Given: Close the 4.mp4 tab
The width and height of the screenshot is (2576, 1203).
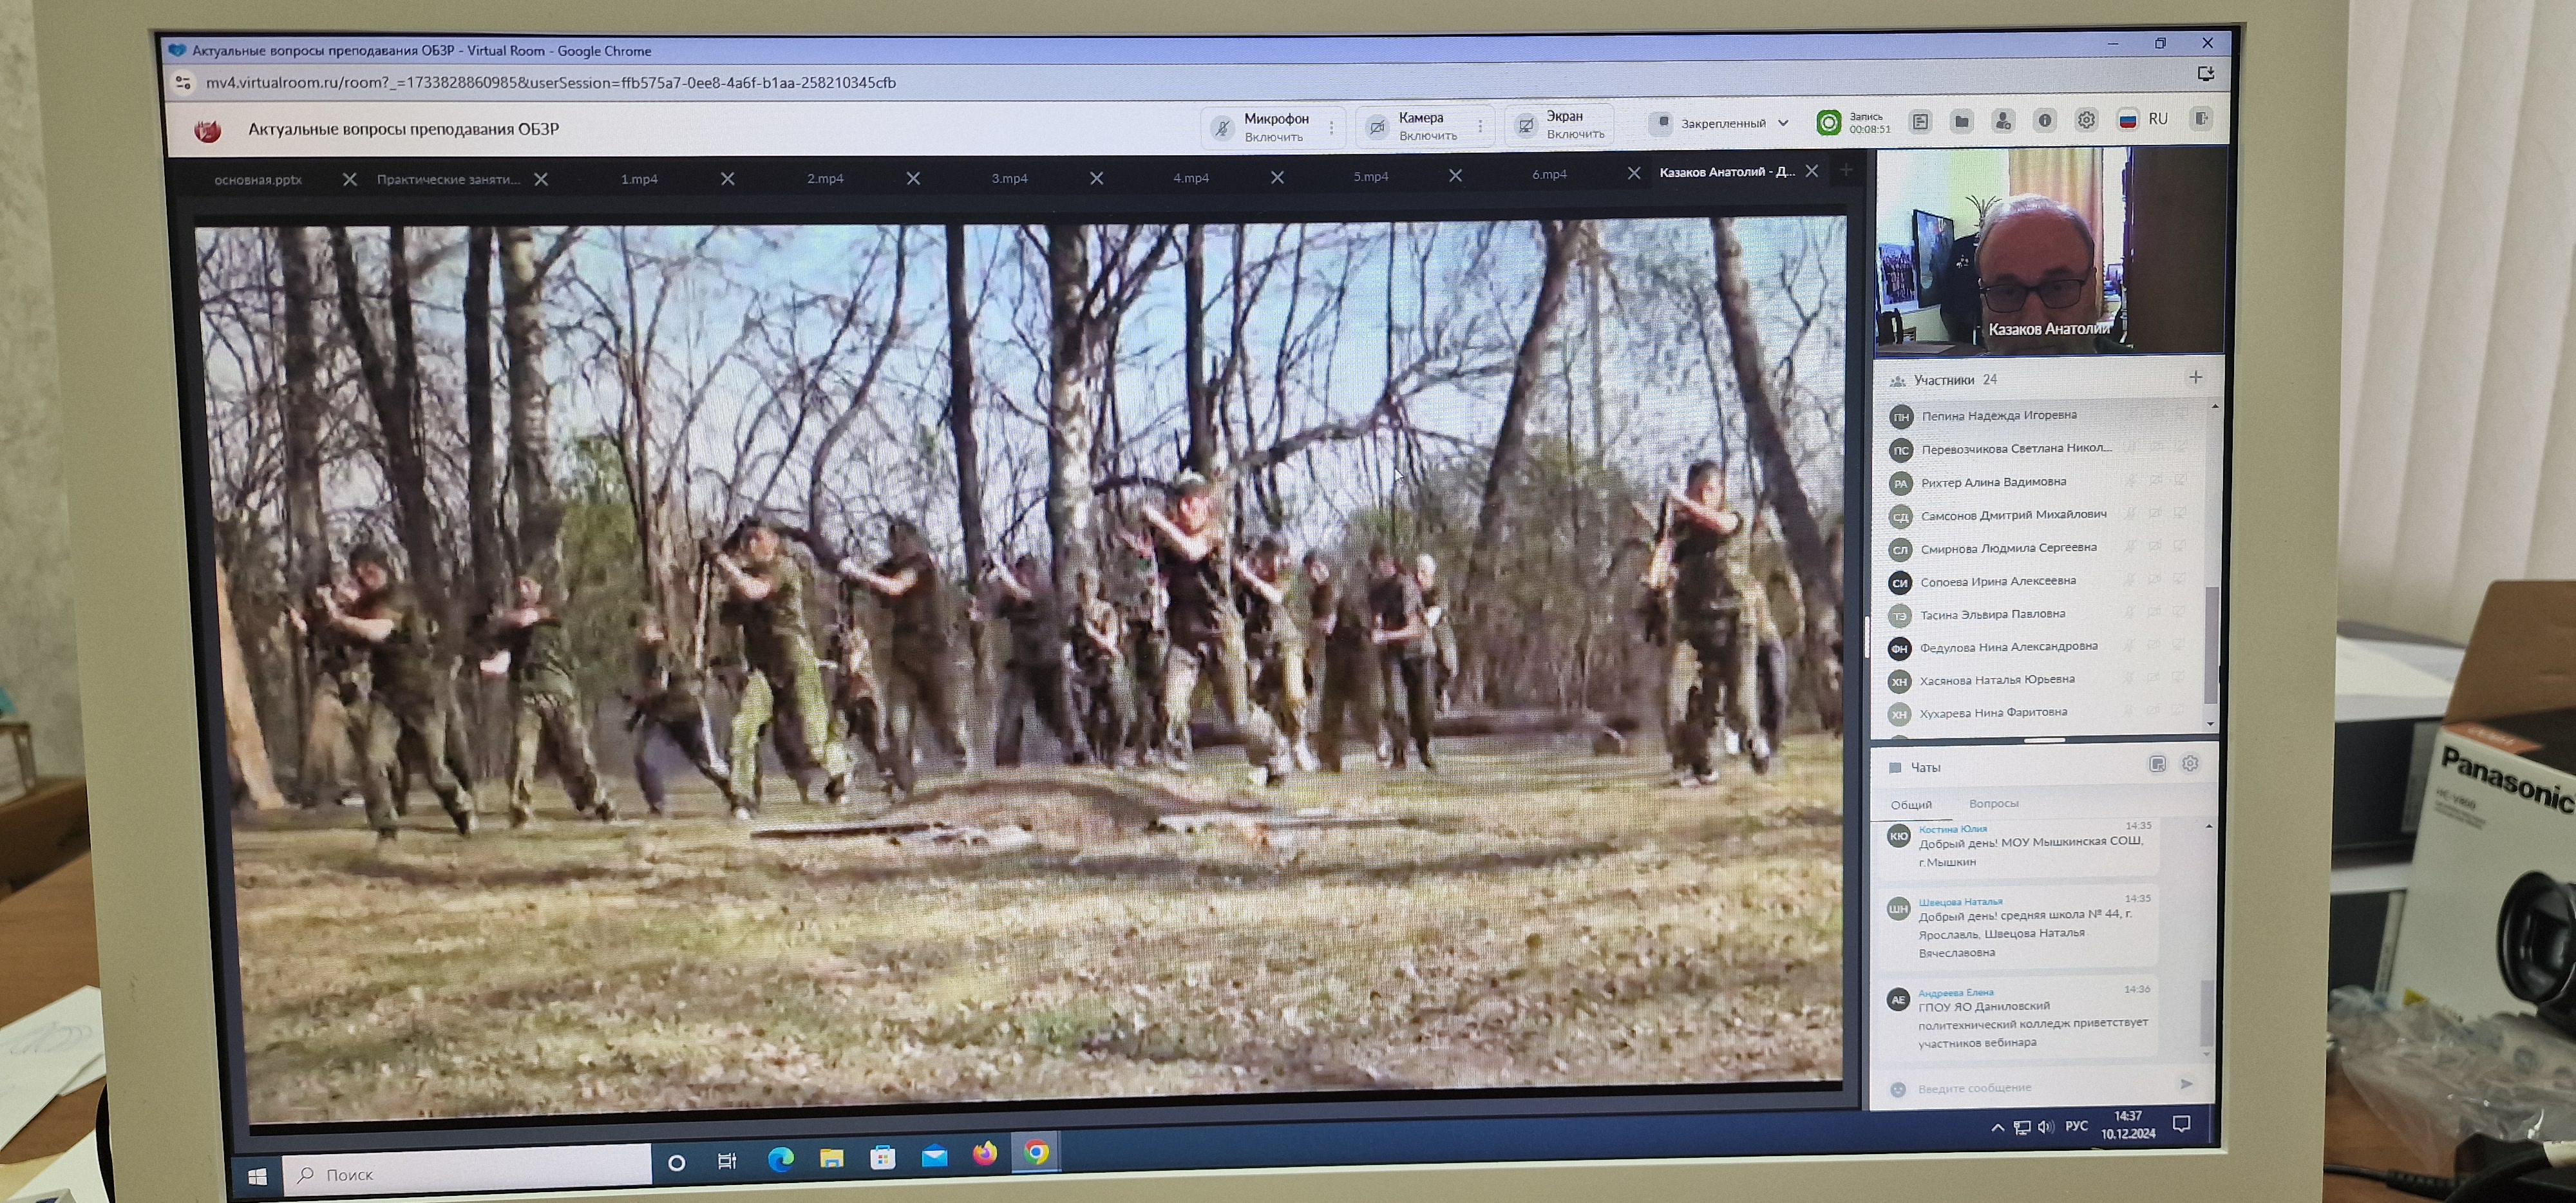Looking at the screenshot, I should 1277,176.
